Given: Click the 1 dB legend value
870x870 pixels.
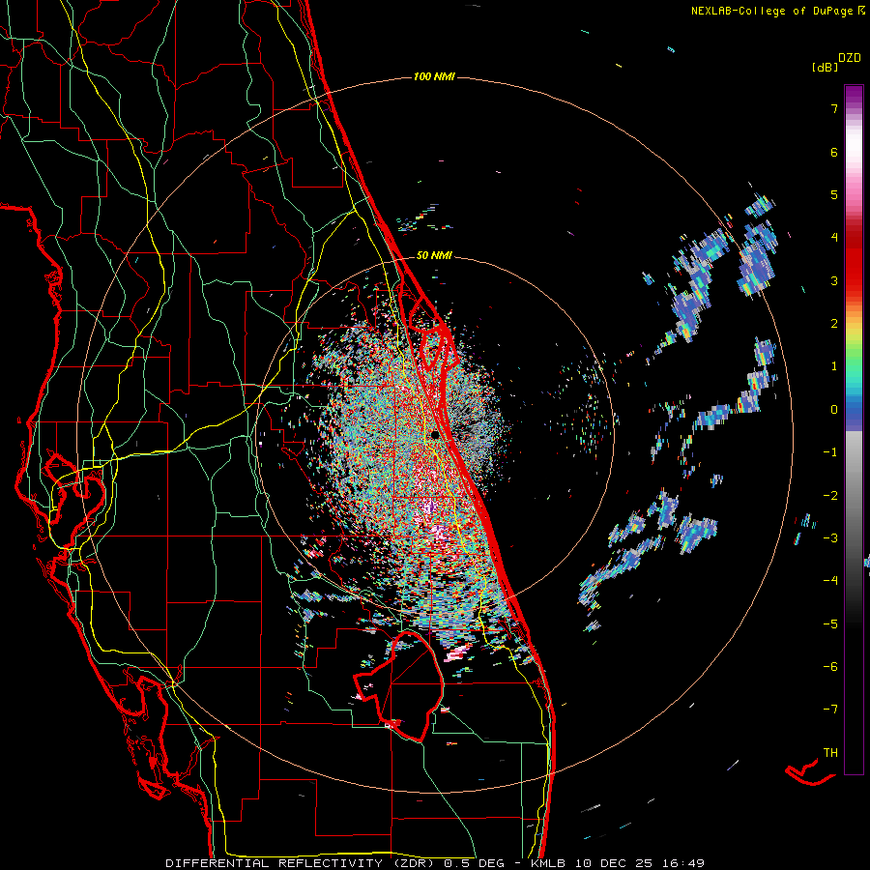Looking at the screenshot, I should (834, 366).
